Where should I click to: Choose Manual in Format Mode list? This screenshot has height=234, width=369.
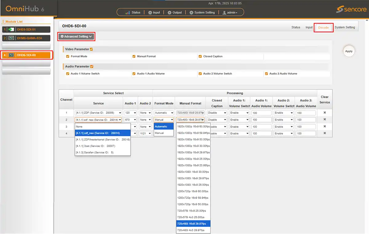click(x=164, y=133)
